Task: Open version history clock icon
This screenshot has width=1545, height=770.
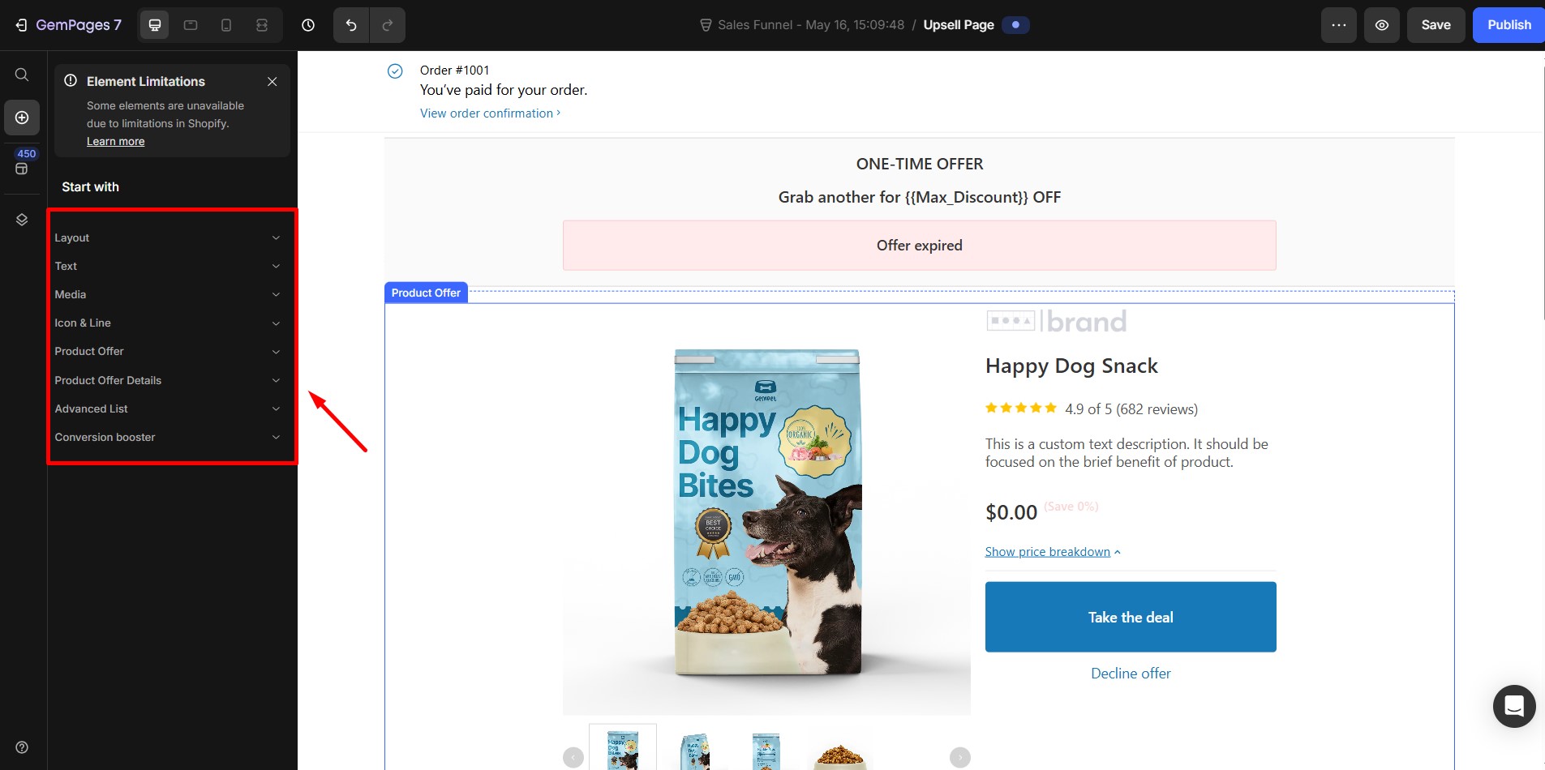Action: (x=308, y=25)
